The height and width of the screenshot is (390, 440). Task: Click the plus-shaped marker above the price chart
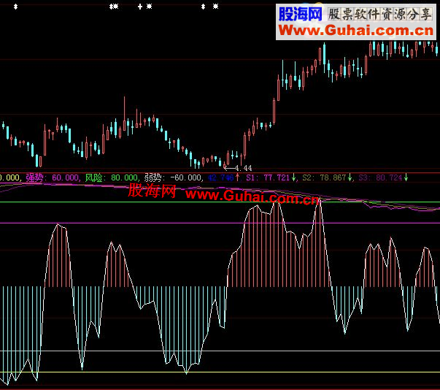(140, 7)
